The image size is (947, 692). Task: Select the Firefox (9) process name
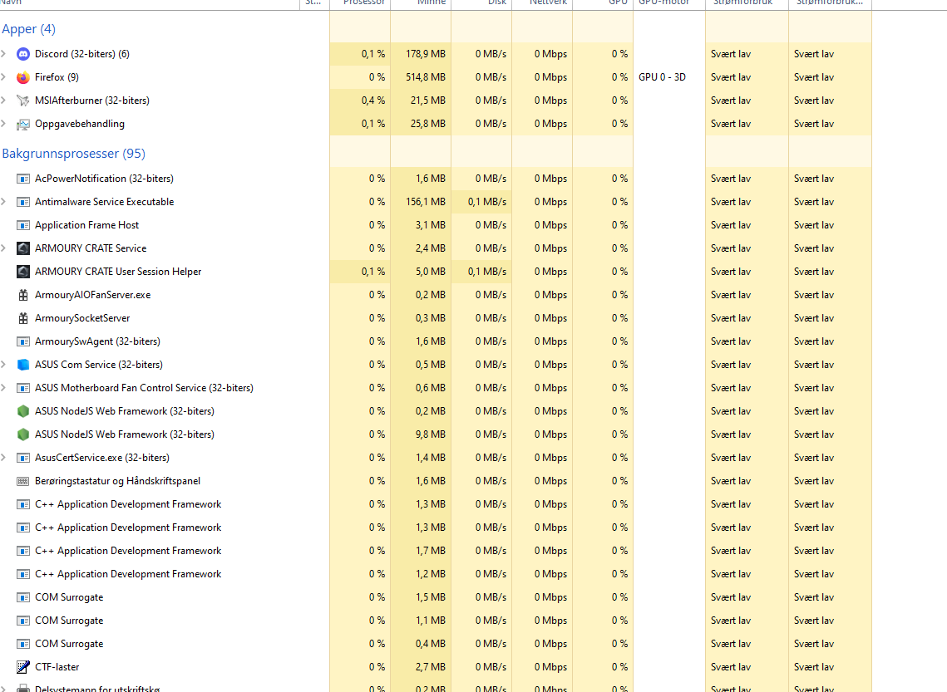[57, 77]
